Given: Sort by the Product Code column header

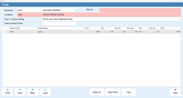Looking at the screenshot, I should click(23, 28).
